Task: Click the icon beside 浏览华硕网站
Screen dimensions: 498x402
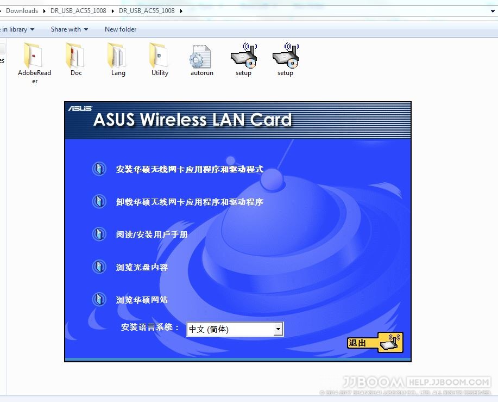Action: tap(98, 300)
